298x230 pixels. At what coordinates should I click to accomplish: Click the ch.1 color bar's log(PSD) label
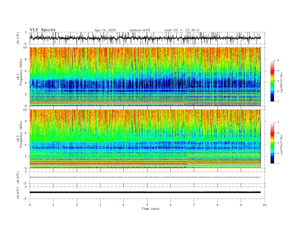pos(282,83)
